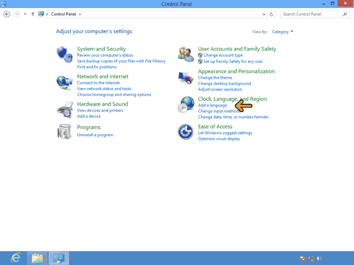354x265 pixels.
Task: Open Clock, Language, and Region heading
Action: tap(232, 99)
